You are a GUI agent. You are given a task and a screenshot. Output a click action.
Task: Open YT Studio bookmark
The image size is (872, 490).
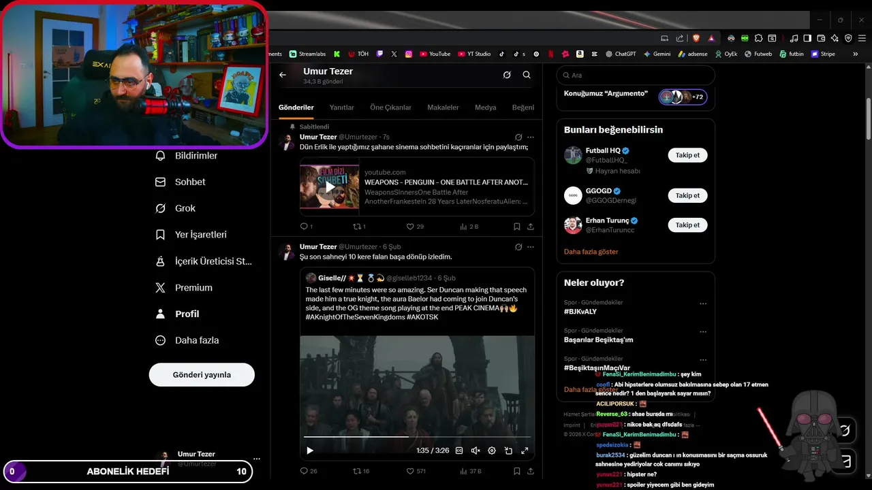tap(474, 54)
